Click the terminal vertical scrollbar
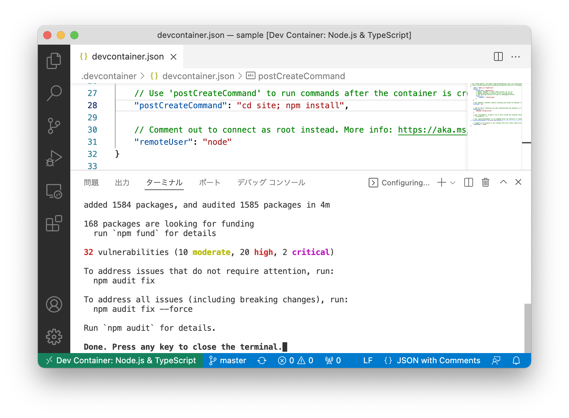The width and height of the screenshot is (569, 418). coord(527,328)
